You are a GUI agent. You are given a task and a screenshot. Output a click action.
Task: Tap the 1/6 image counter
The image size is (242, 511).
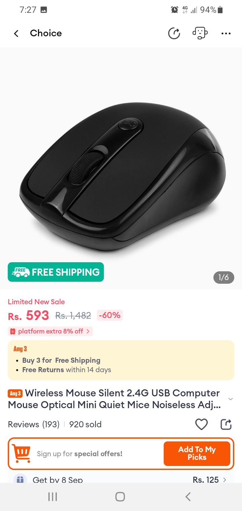[x=224, y=277]
